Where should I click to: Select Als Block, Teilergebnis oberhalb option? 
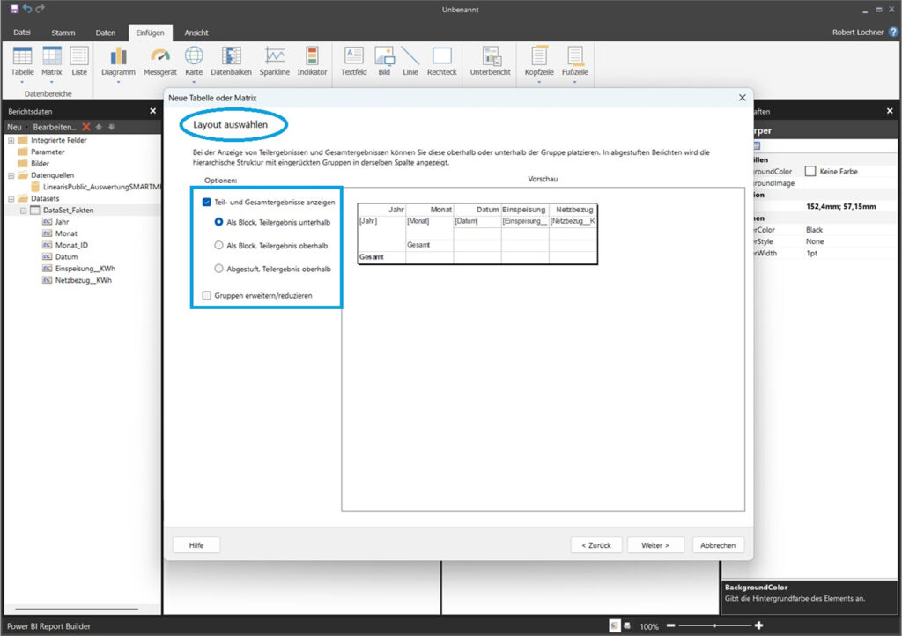(219, 246)
